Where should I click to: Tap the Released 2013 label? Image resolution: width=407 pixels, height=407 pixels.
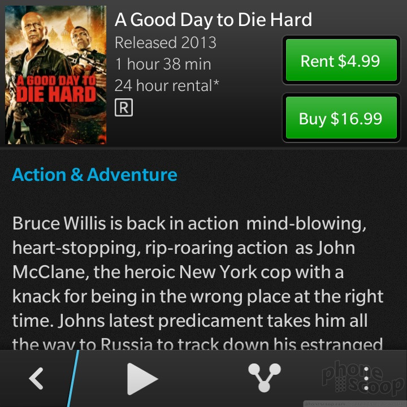point(166,42)
